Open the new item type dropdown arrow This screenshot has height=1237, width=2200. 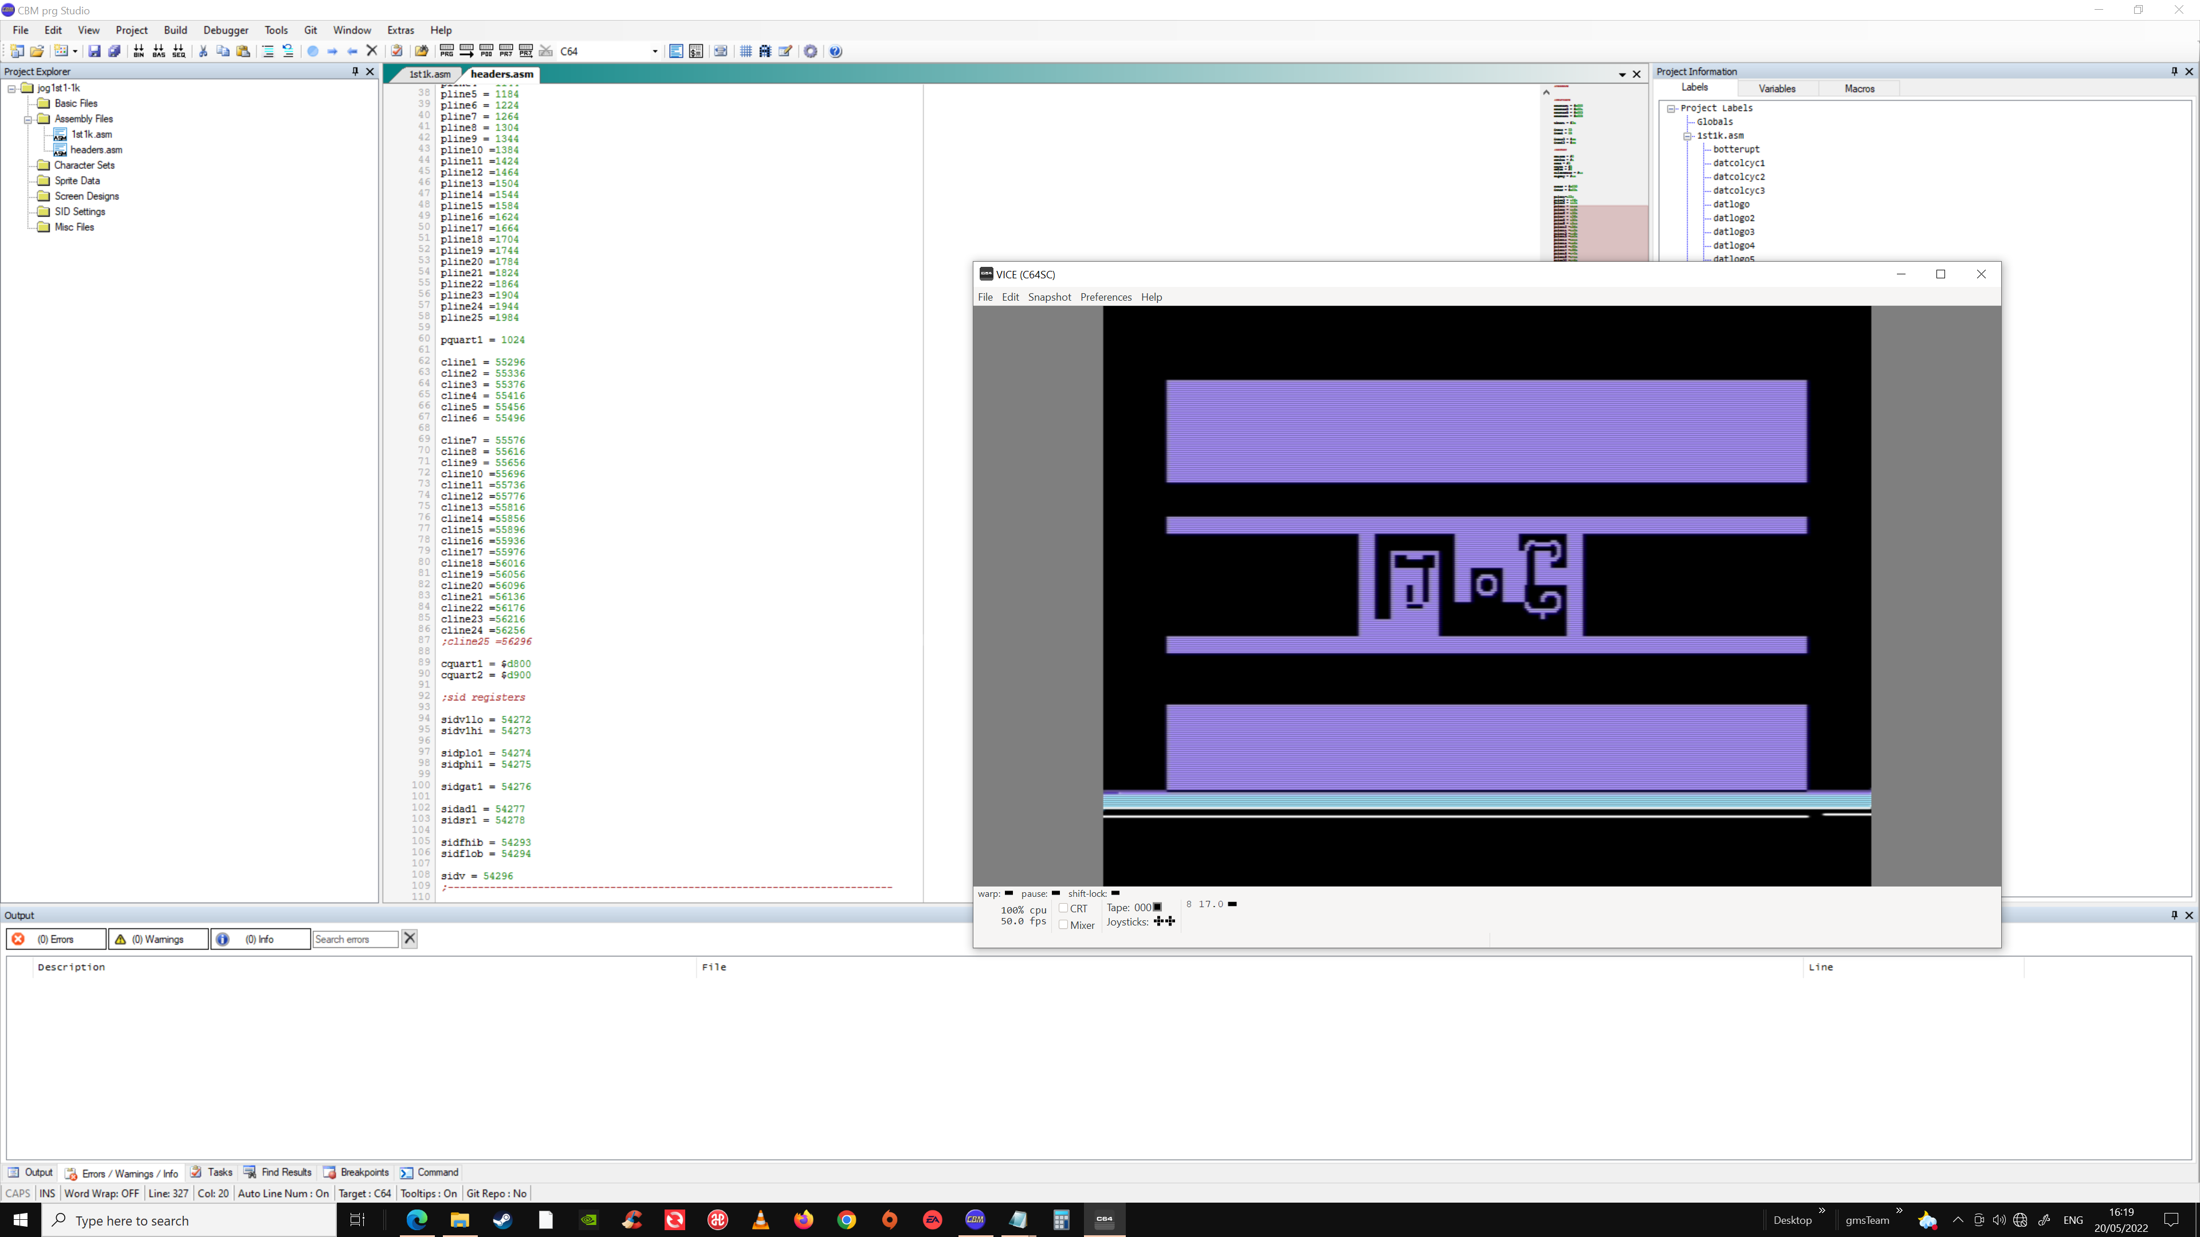tap(75, 51)
